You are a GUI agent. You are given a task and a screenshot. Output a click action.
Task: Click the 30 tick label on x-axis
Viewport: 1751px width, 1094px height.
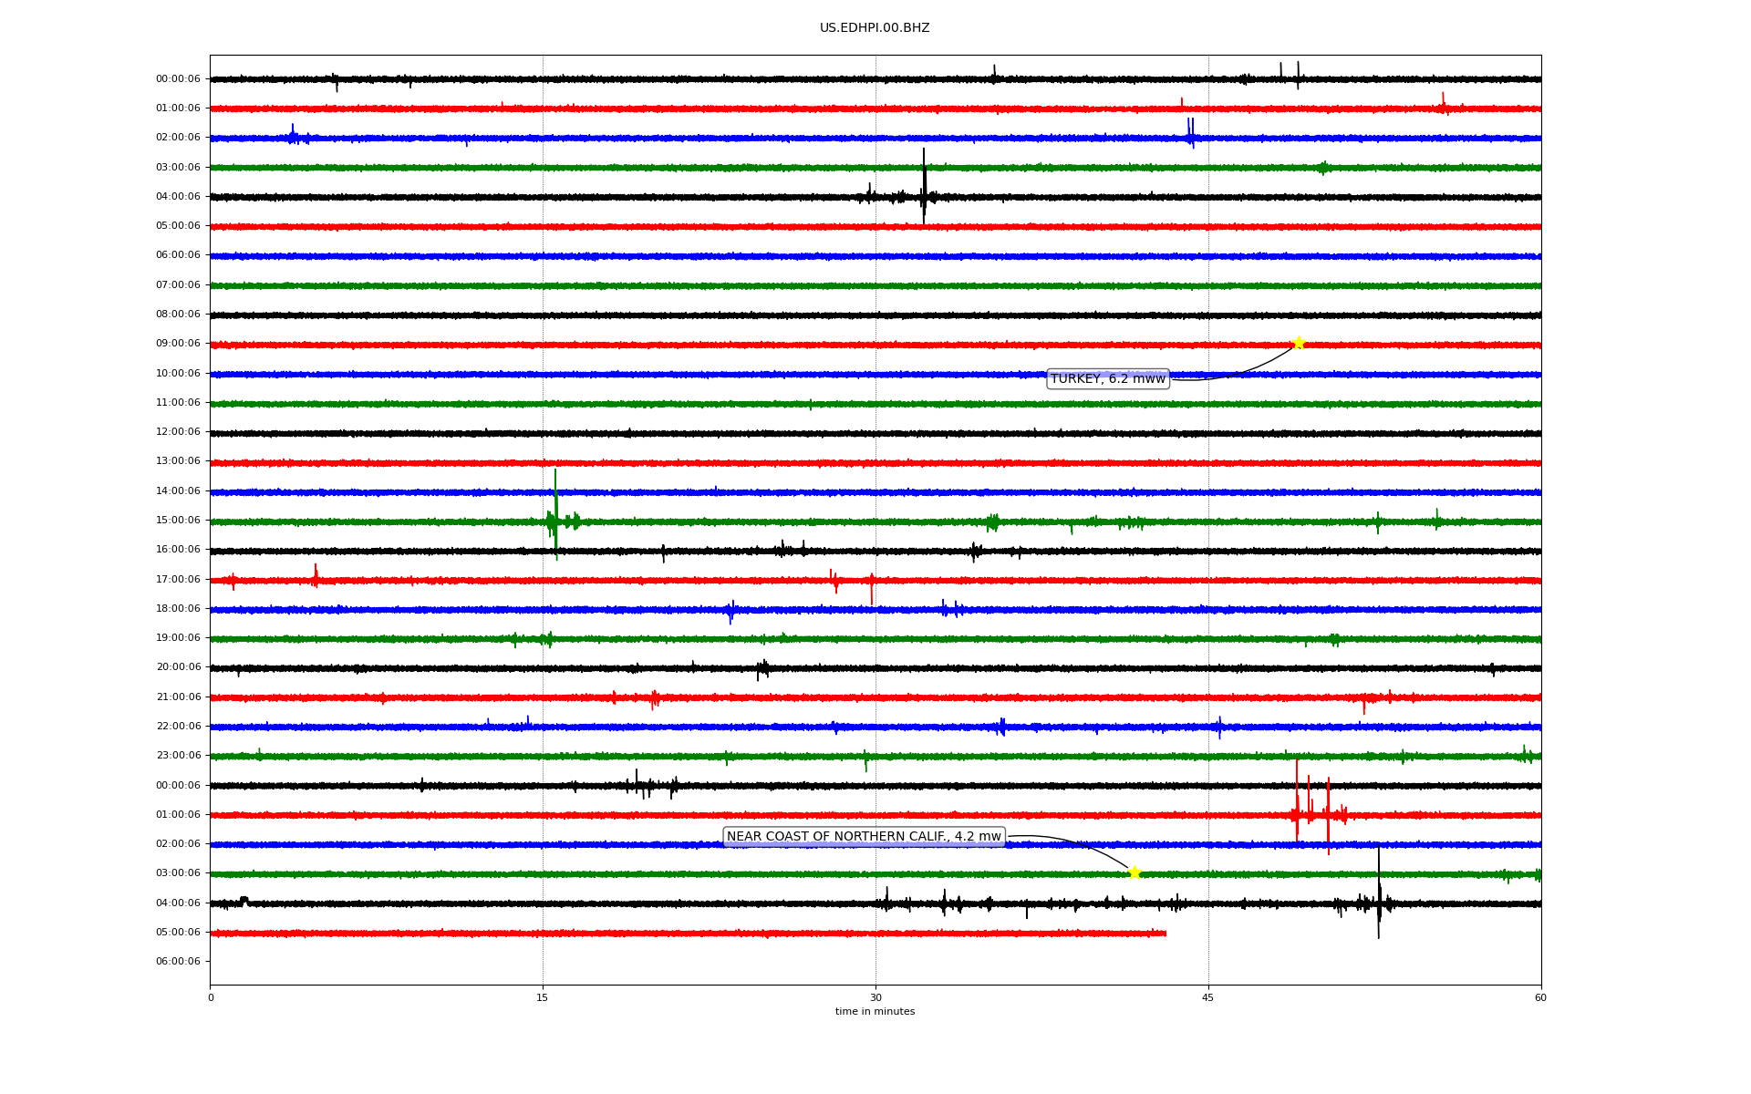tap(875, 997)
